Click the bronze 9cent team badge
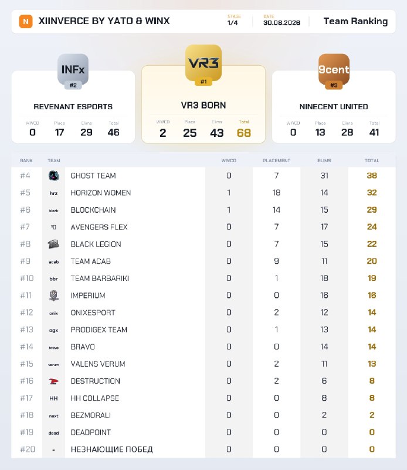Screen dimensions: 407x470 coord(334,69)
